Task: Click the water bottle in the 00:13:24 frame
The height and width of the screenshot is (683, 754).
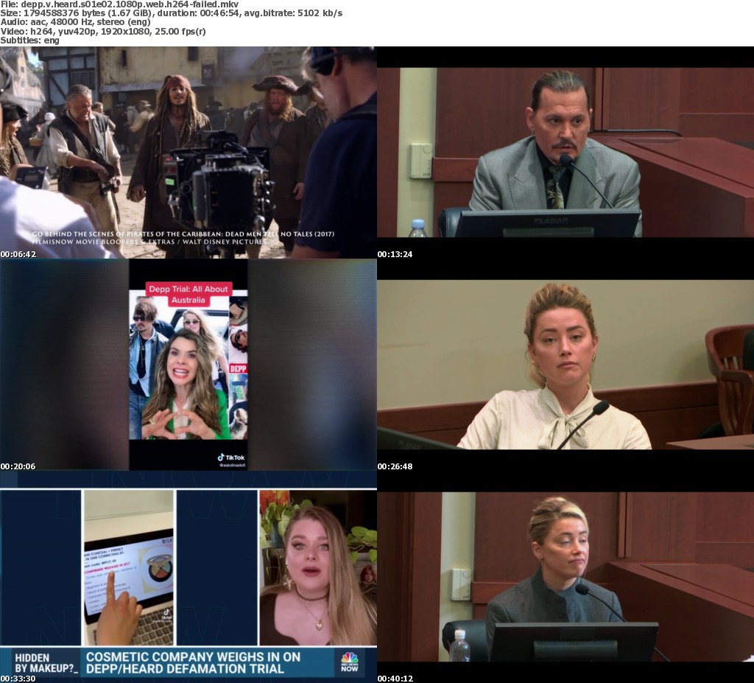Action: pyautogui.click(x=417, y=228)
